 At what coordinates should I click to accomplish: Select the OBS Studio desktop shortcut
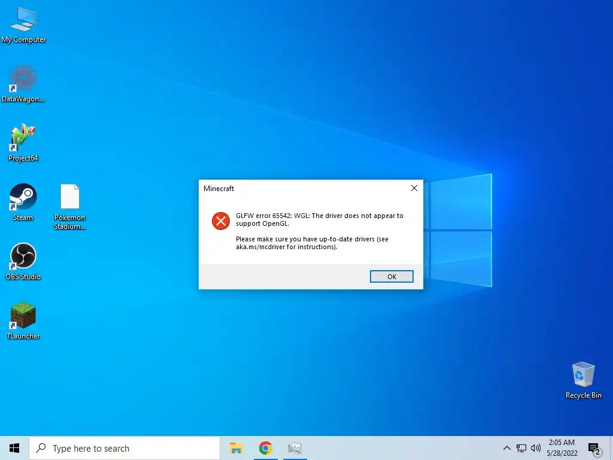coord(23,261)
